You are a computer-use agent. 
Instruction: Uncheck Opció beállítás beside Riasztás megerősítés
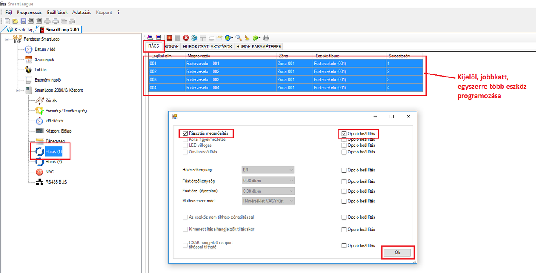tap(344, 134)
